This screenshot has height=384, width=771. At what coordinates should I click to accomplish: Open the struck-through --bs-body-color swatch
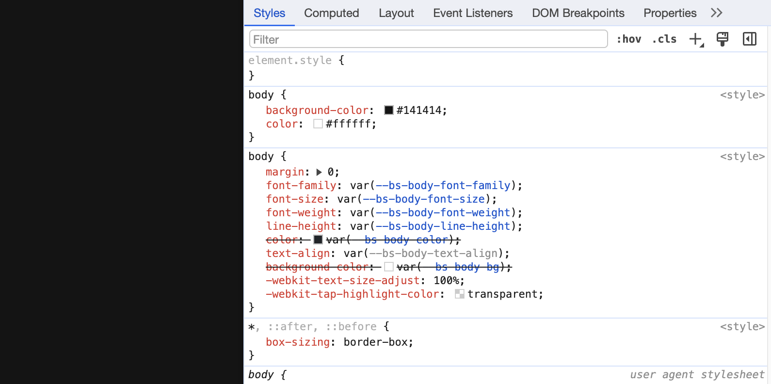[318, 240]
